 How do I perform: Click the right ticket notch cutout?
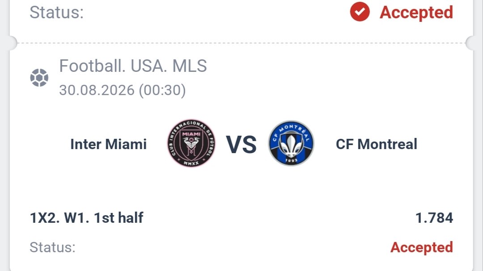pyautogui.click(x=470, y=43)
